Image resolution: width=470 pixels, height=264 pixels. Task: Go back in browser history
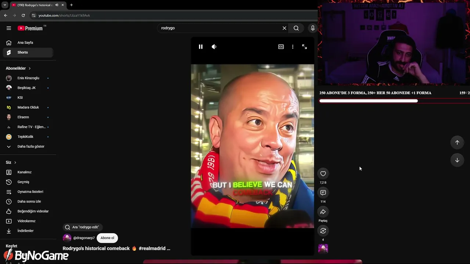pyautogui.click(x=6, y=15)
